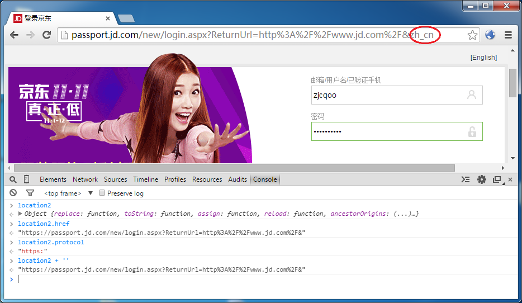The image size is (522, 303).
Task: Focus the password input field
Action: pos(397,131)
